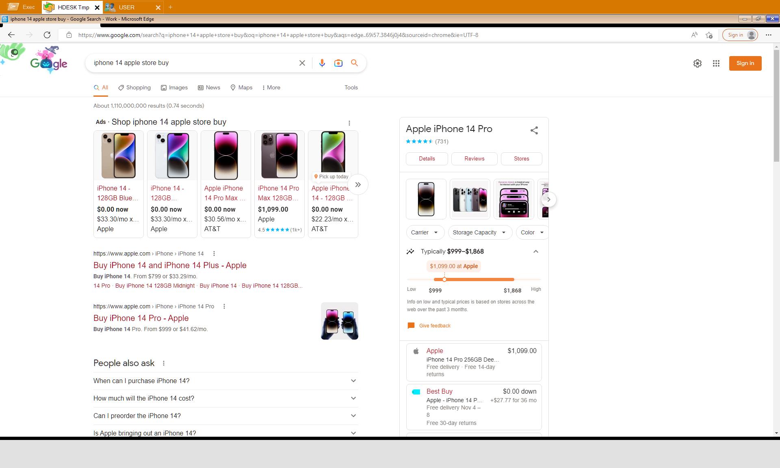Expand 'How much will the iPhone 14 cost?'

click(226, 399)
